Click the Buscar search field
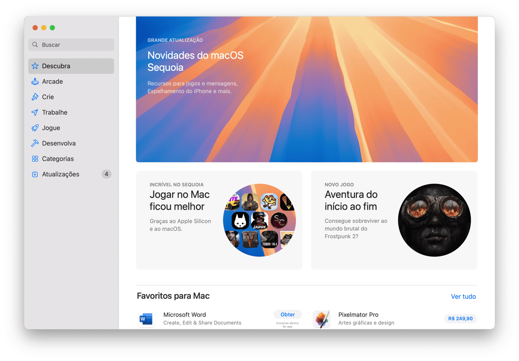This screenshot has height=361, width=519. [x=71, y=44]
